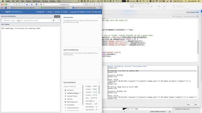The height and width of the screenshot is (113, 202).
Task: Click the Tap Forms script editor vertical scrollbar
Action: pos(198,47)
